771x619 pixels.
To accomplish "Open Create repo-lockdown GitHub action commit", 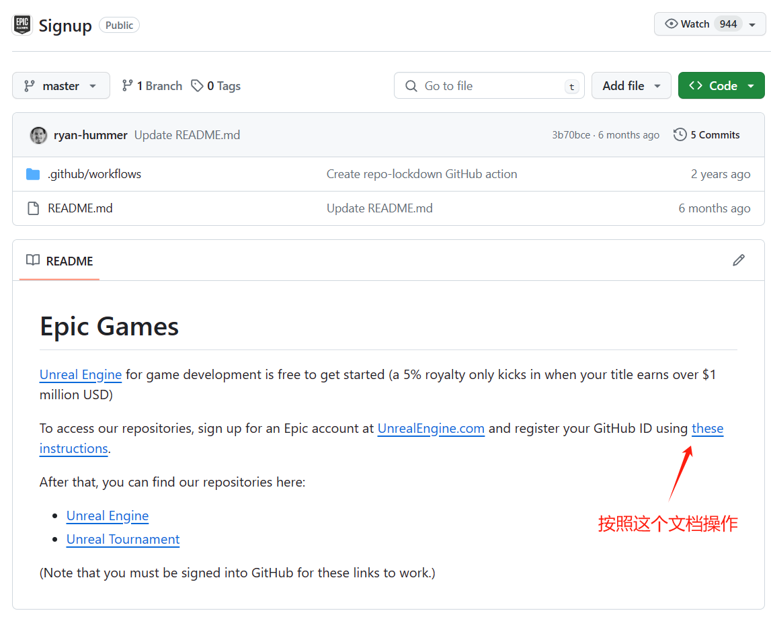I will 422,174.
